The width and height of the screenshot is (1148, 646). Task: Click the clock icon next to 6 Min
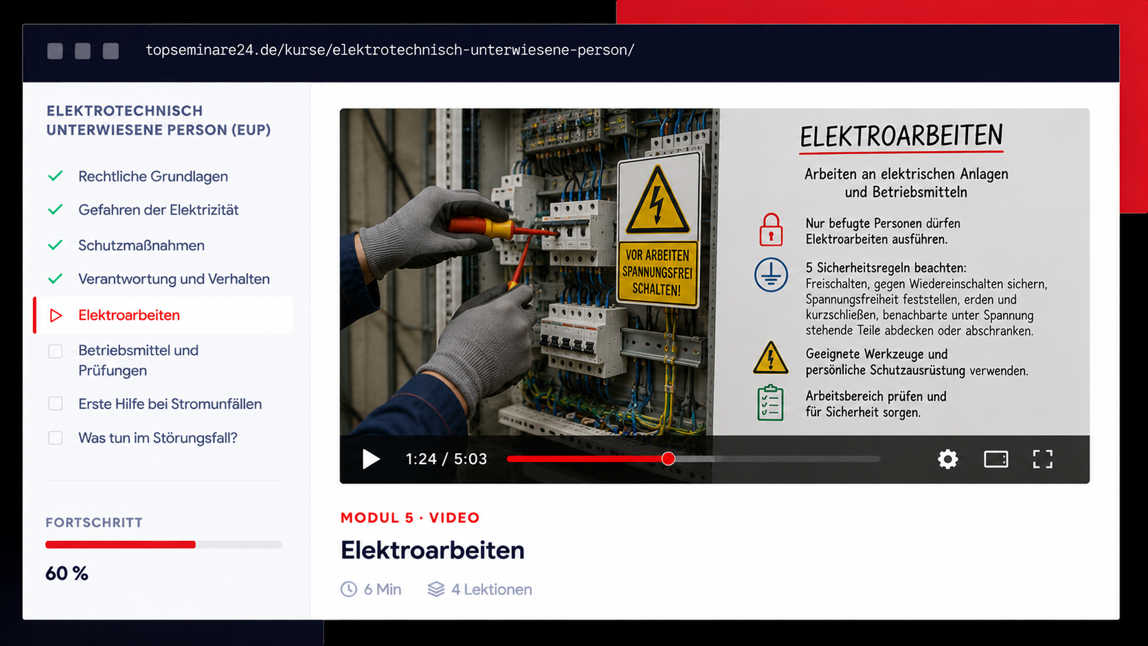[349, 589]
